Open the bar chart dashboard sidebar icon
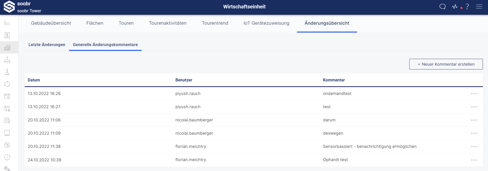 [7, 23]
